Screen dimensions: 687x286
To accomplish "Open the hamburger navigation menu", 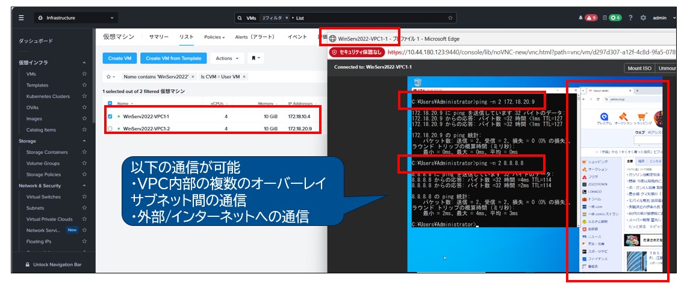I will (x=21, y=18).
